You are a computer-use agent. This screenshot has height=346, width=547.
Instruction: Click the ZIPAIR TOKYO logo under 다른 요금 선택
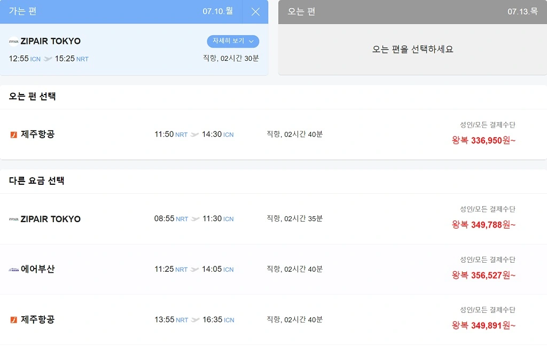pos(14,219)
